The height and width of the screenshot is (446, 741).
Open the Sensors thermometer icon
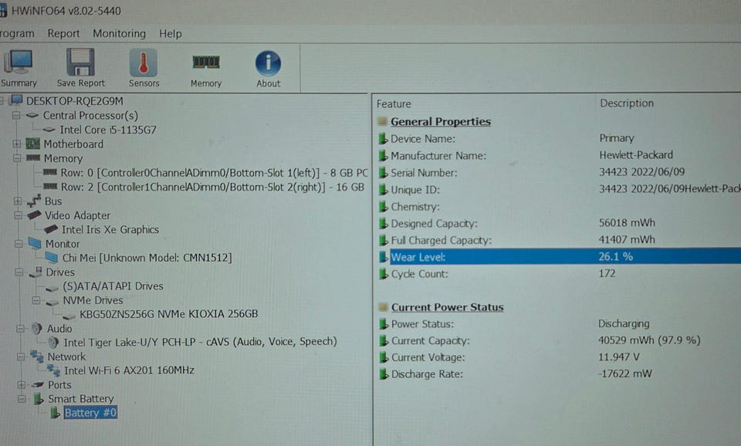click(144, 62)
